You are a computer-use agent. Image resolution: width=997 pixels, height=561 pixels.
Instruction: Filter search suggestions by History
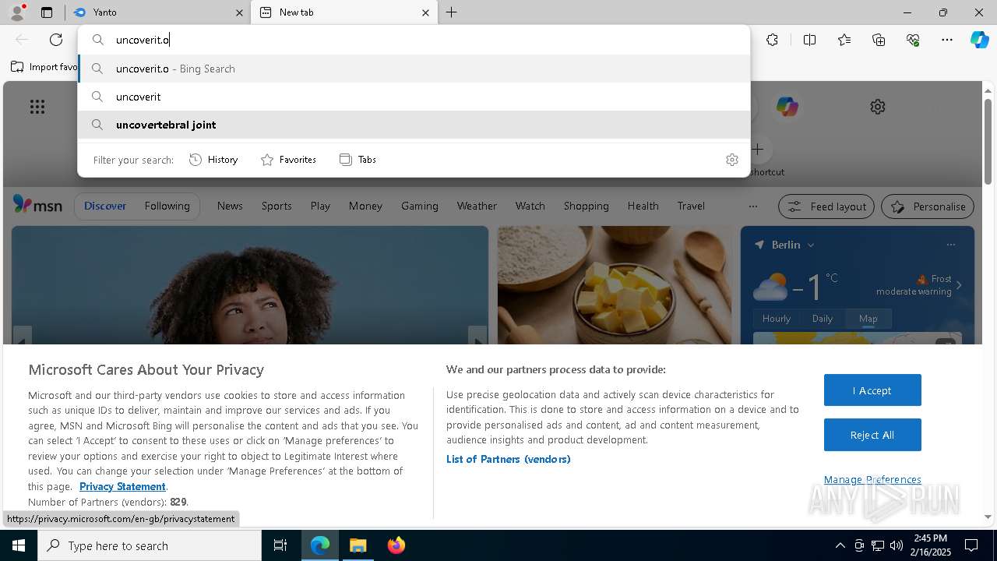click(x=213, y=160)
